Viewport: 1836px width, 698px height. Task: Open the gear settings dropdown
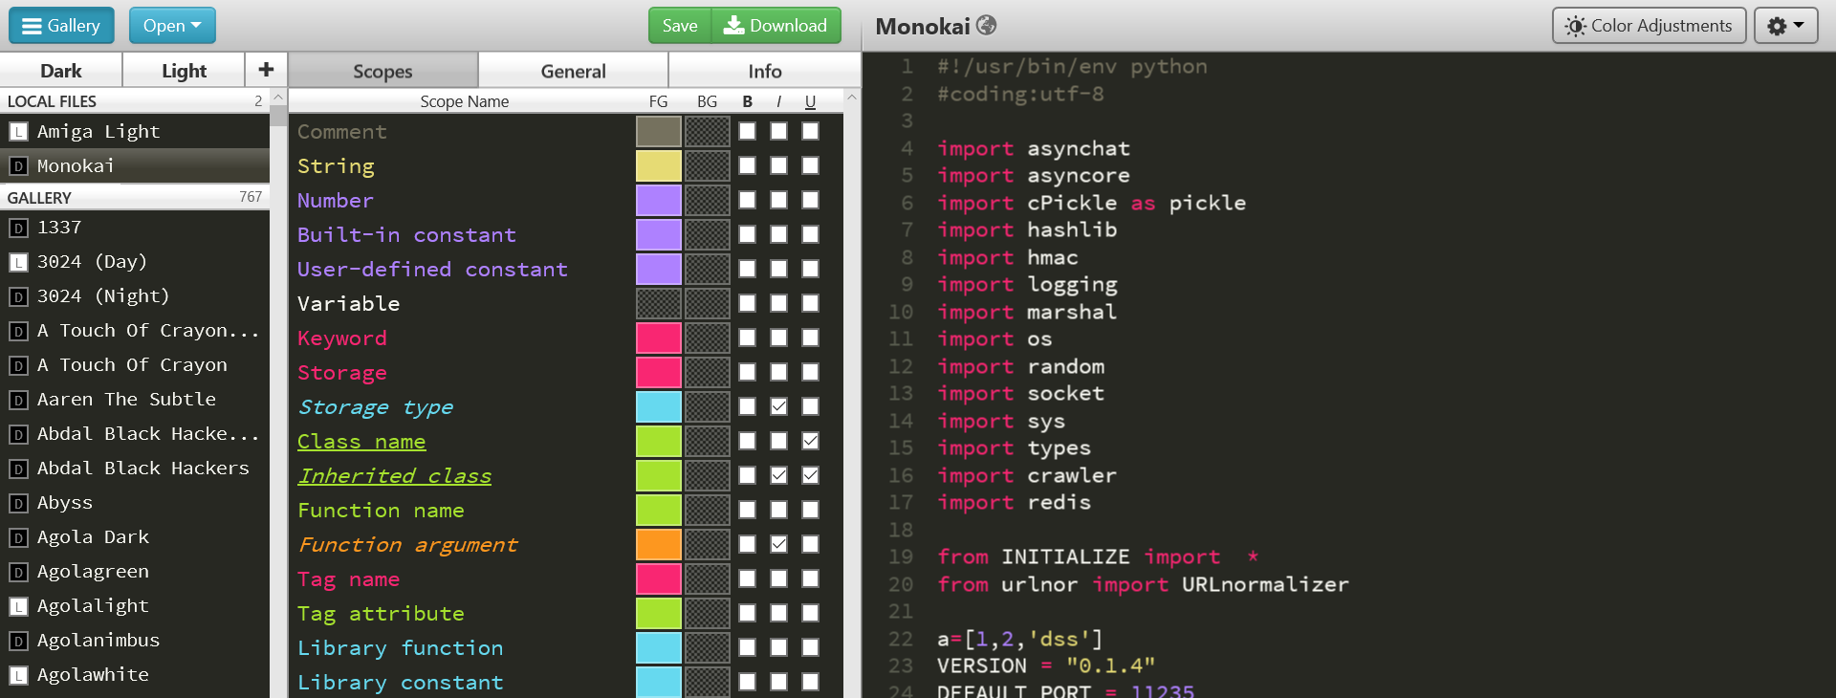point(1785,26)
